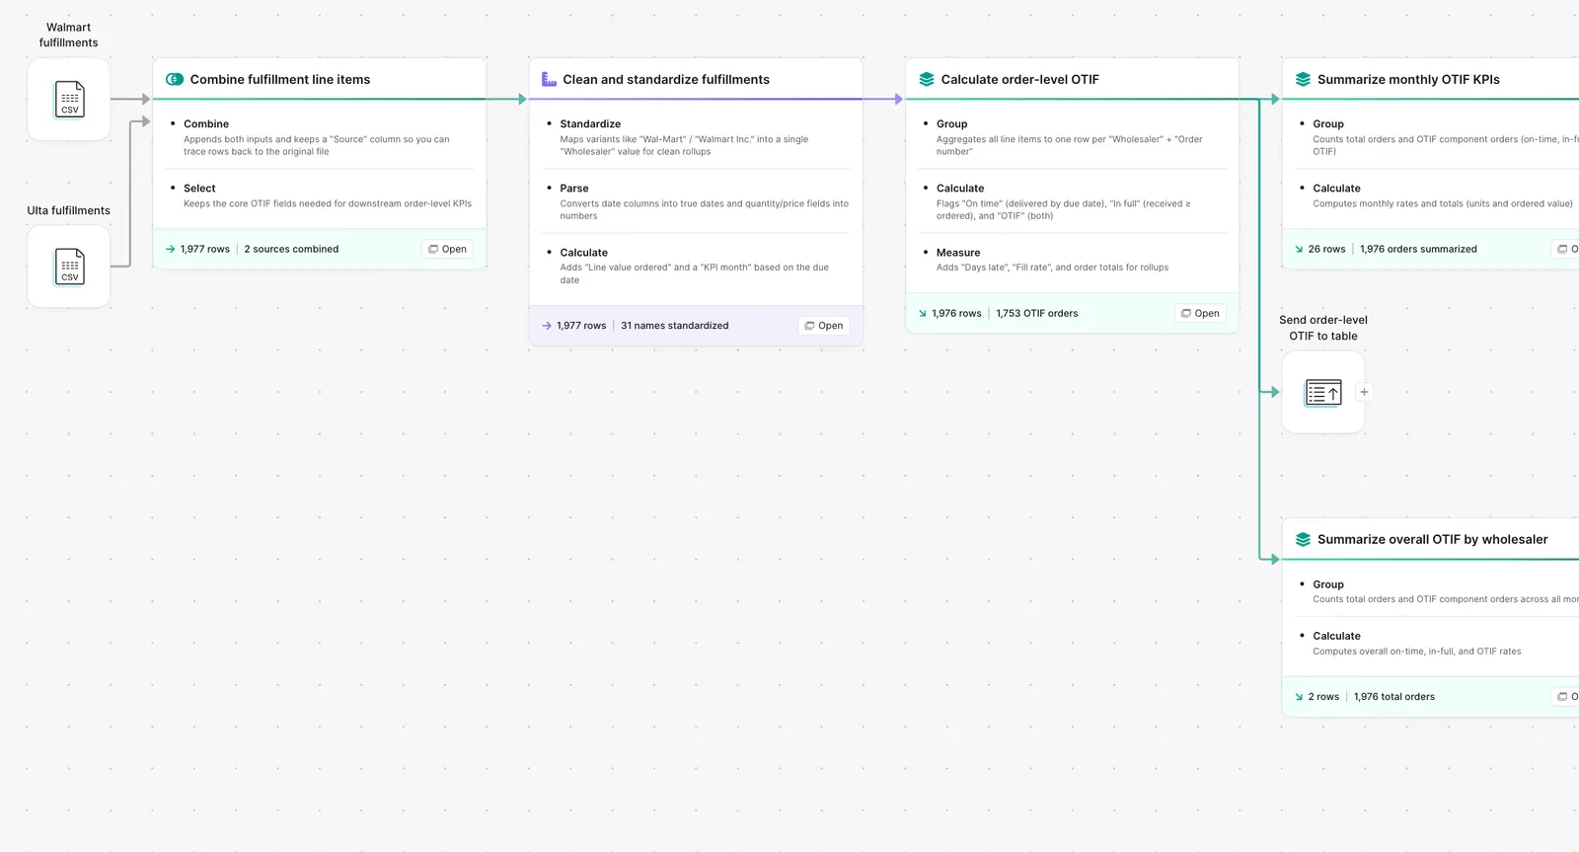The height and width of the screenshot is (852, 1579).
Task: Click the "Ulta fulfillments" node label
Action: pos(69,211)
